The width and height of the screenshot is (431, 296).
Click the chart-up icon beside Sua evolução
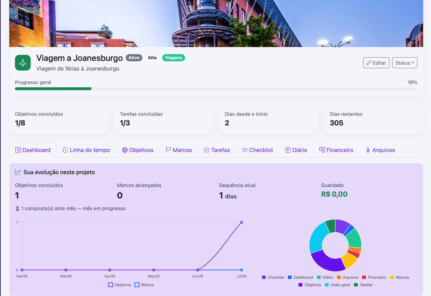pyautogui.click(x=18, y=172)
